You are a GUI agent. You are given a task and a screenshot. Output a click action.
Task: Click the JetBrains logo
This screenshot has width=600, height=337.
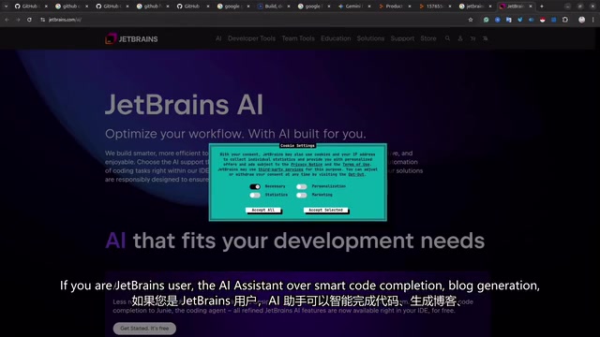click(x=131, y=38)
